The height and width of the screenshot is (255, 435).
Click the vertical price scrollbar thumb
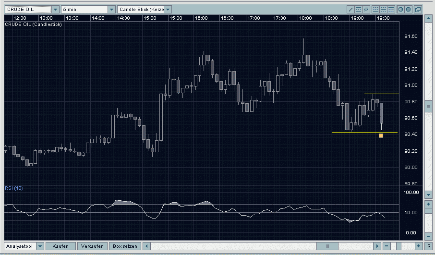(428, 106)
